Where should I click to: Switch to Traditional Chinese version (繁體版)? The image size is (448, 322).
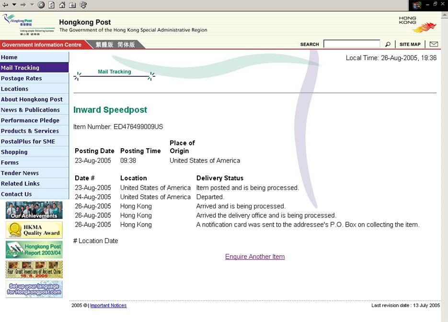click(104, 45)
